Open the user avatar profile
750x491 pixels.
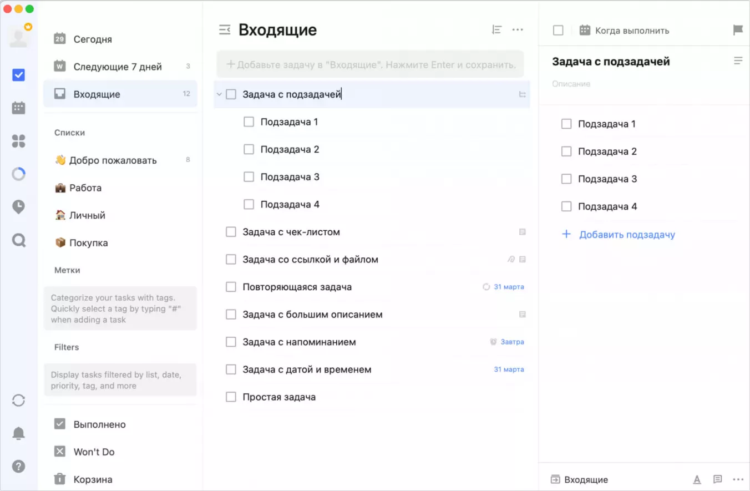tap(18, 37)
